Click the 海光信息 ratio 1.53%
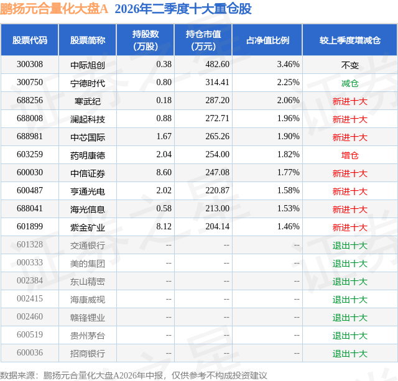The width and height of the screenshot is (398, 381). coord(288,208)
